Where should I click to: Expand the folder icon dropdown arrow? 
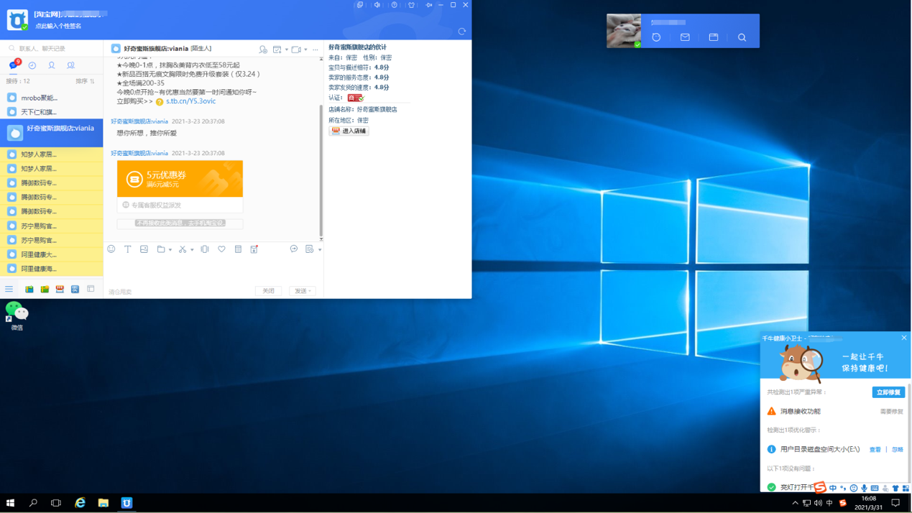[170, 250]
